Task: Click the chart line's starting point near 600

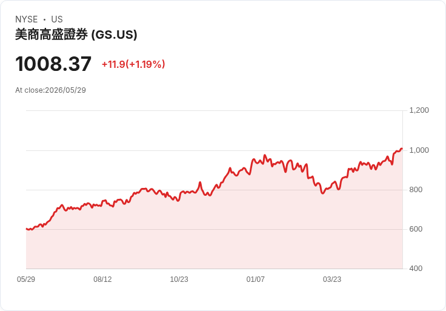Action: pyautogui.click(x=27, y=229)
